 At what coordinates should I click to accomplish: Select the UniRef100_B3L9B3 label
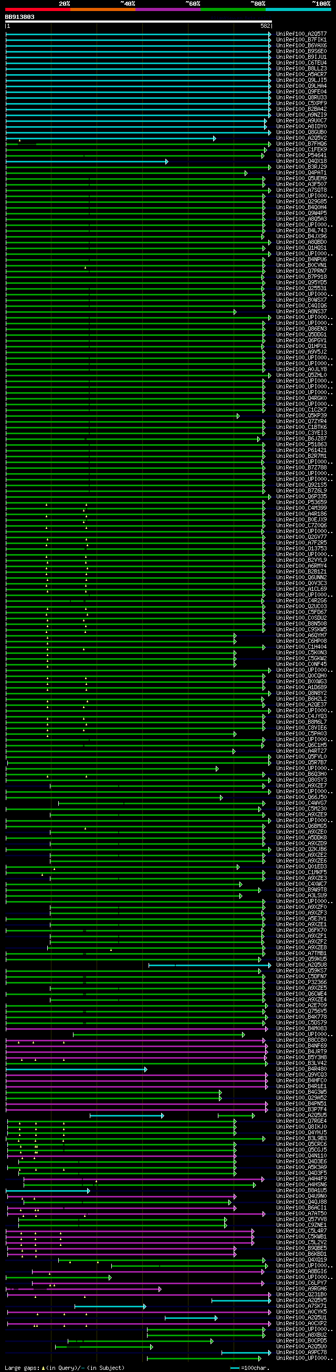click(x=301, y=1139)
